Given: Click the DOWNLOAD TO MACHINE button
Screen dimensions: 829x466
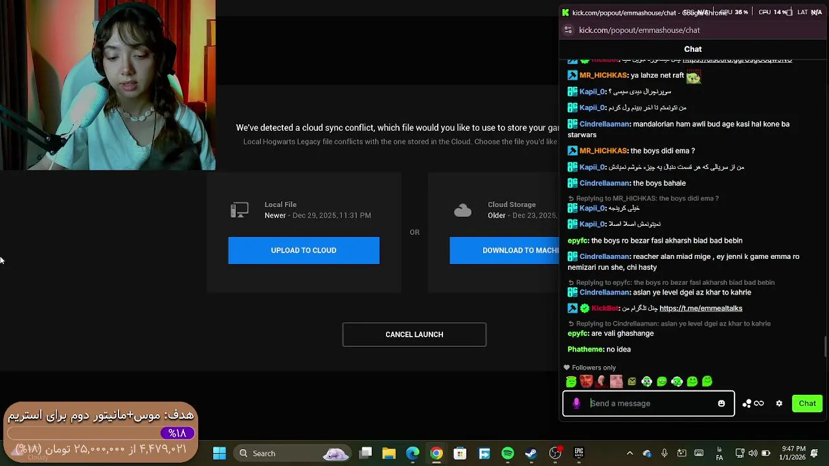Looking at the screenshot, I should click(505, 250).
